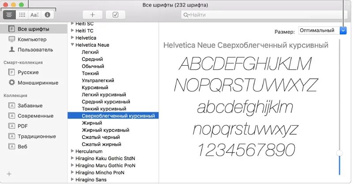Select Курсивный typeface
353x184 pixels.
(x=95, y=88)
